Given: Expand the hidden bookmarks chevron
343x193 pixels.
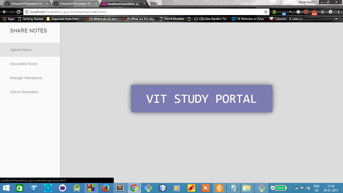Looking at the screenshot, I should [336, 19].
